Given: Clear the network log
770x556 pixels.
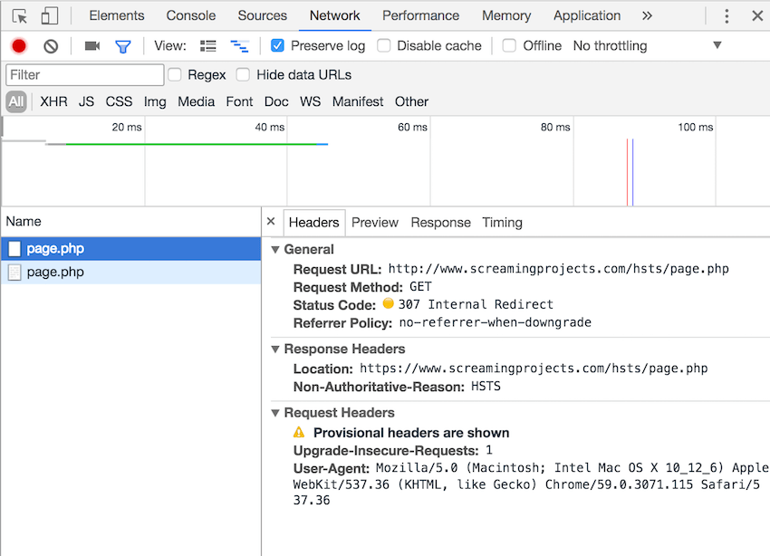Looking at the screenshot, I should [51, 46].
